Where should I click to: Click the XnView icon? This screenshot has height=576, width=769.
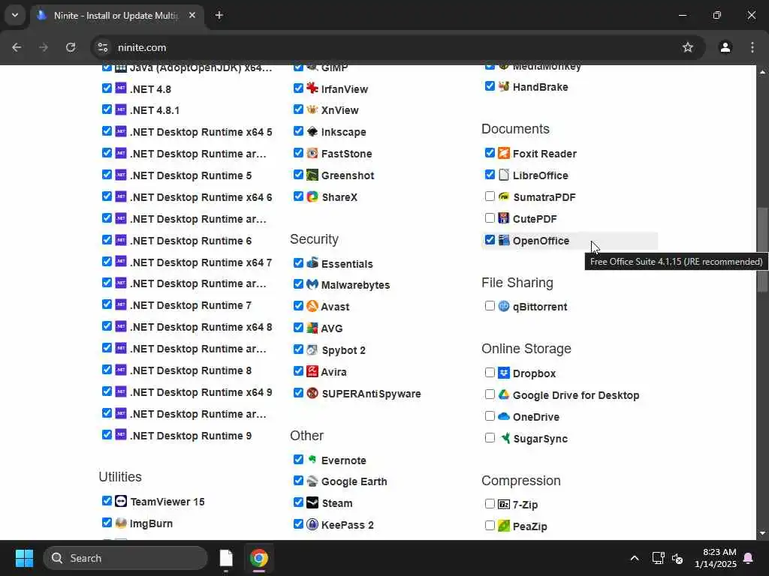pos(312,109)
